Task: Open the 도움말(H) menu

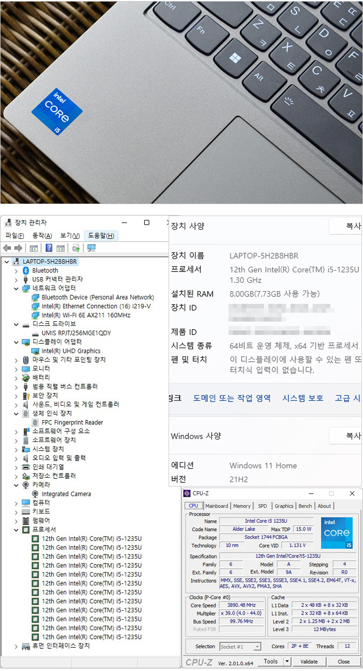Action: coord(101,236)
